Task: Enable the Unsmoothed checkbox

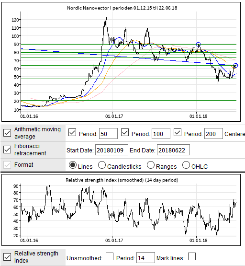Action: click(110, 256)
